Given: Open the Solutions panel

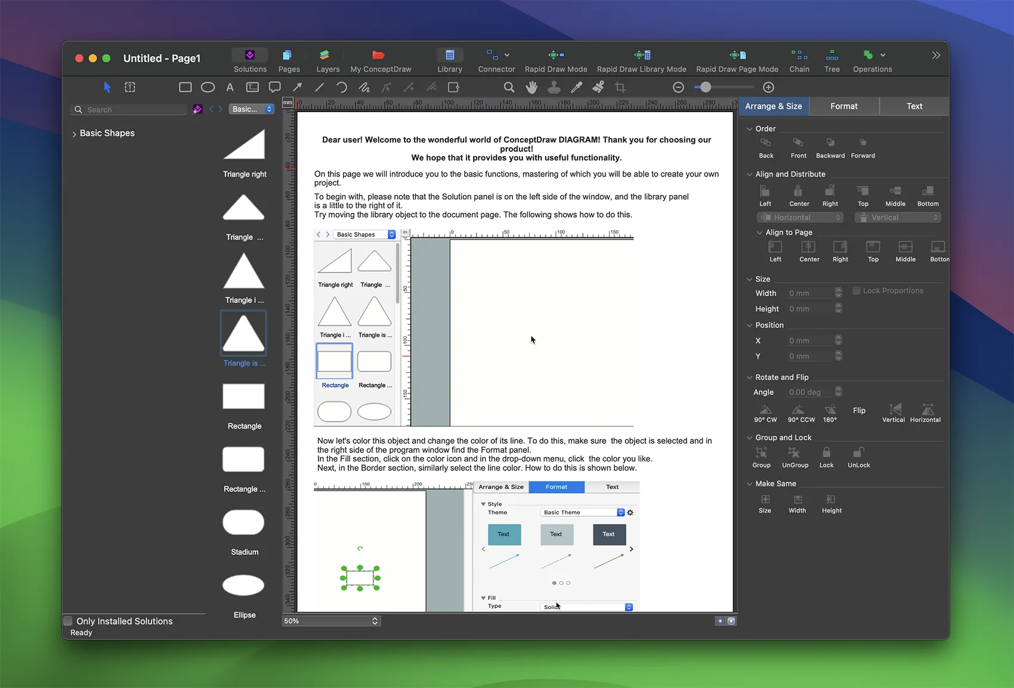Looking at the screenshot, I should tap(250, 61).
